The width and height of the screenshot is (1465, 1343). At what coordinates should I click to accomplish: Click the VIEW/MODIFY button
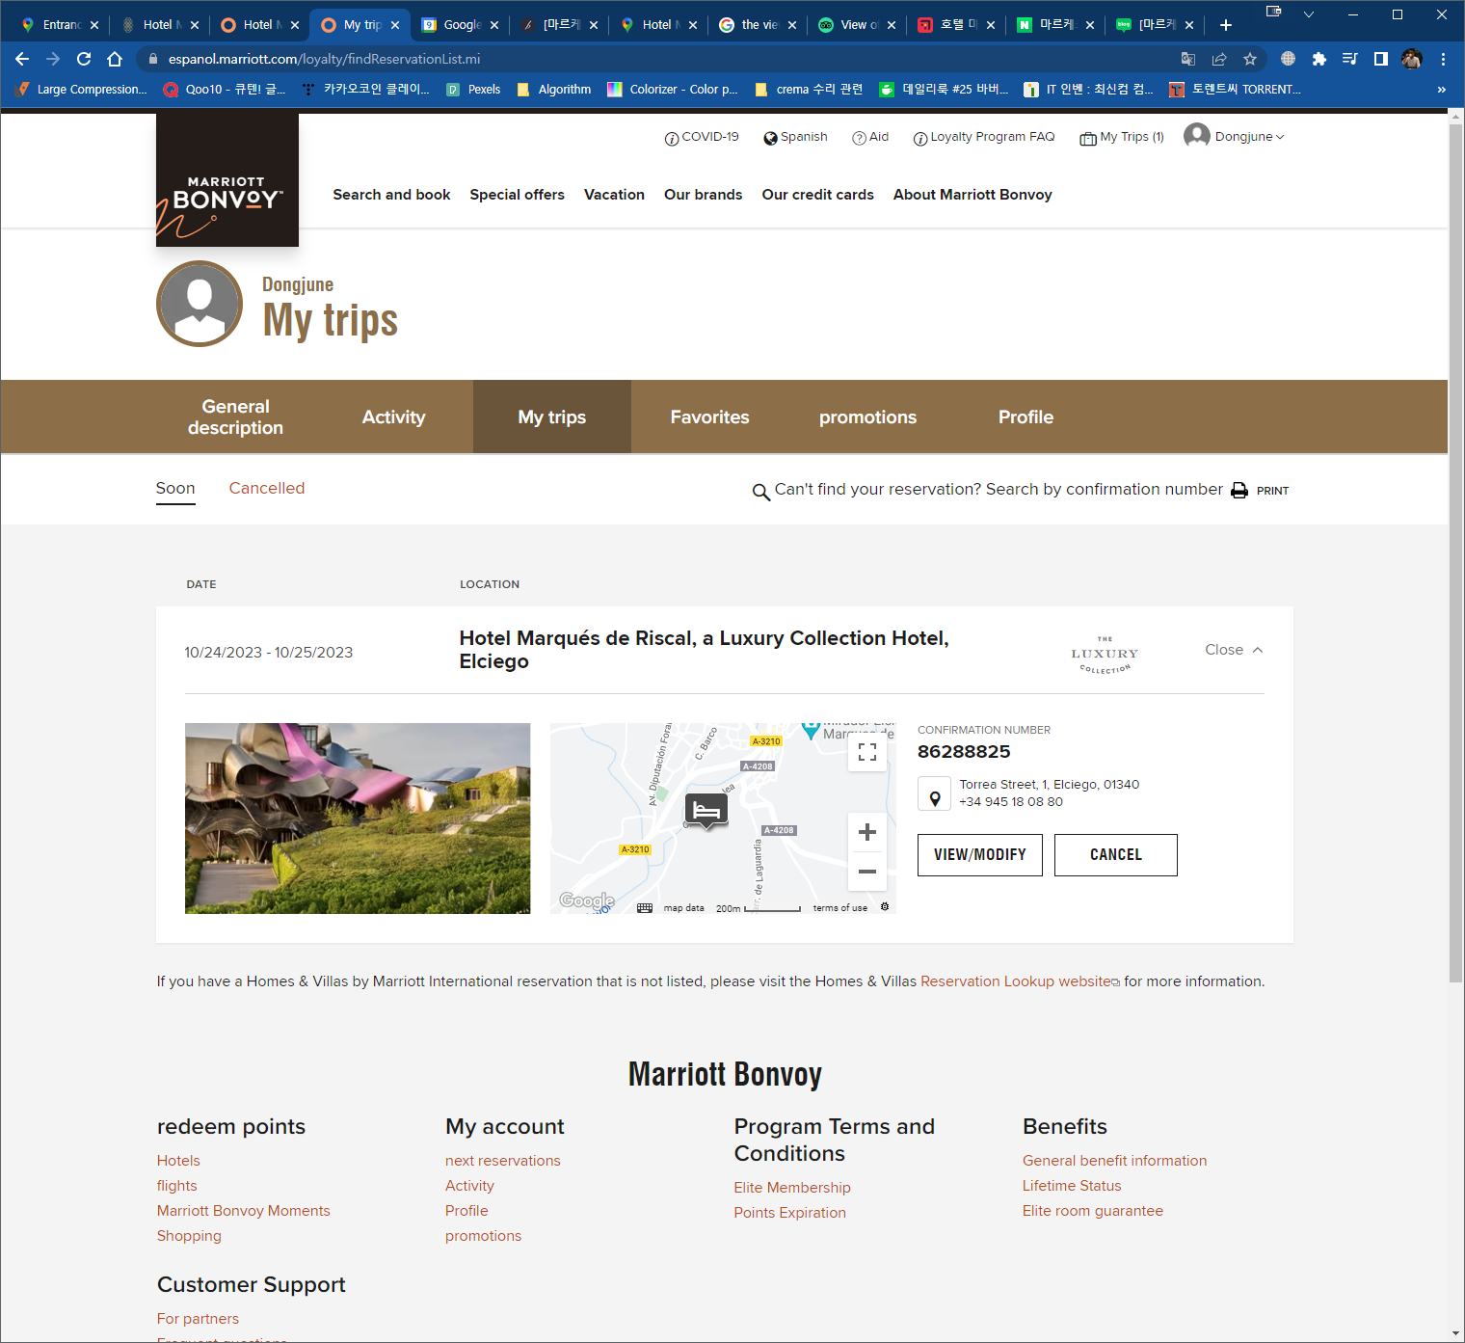pyautogui.click(x=979, y=855)
